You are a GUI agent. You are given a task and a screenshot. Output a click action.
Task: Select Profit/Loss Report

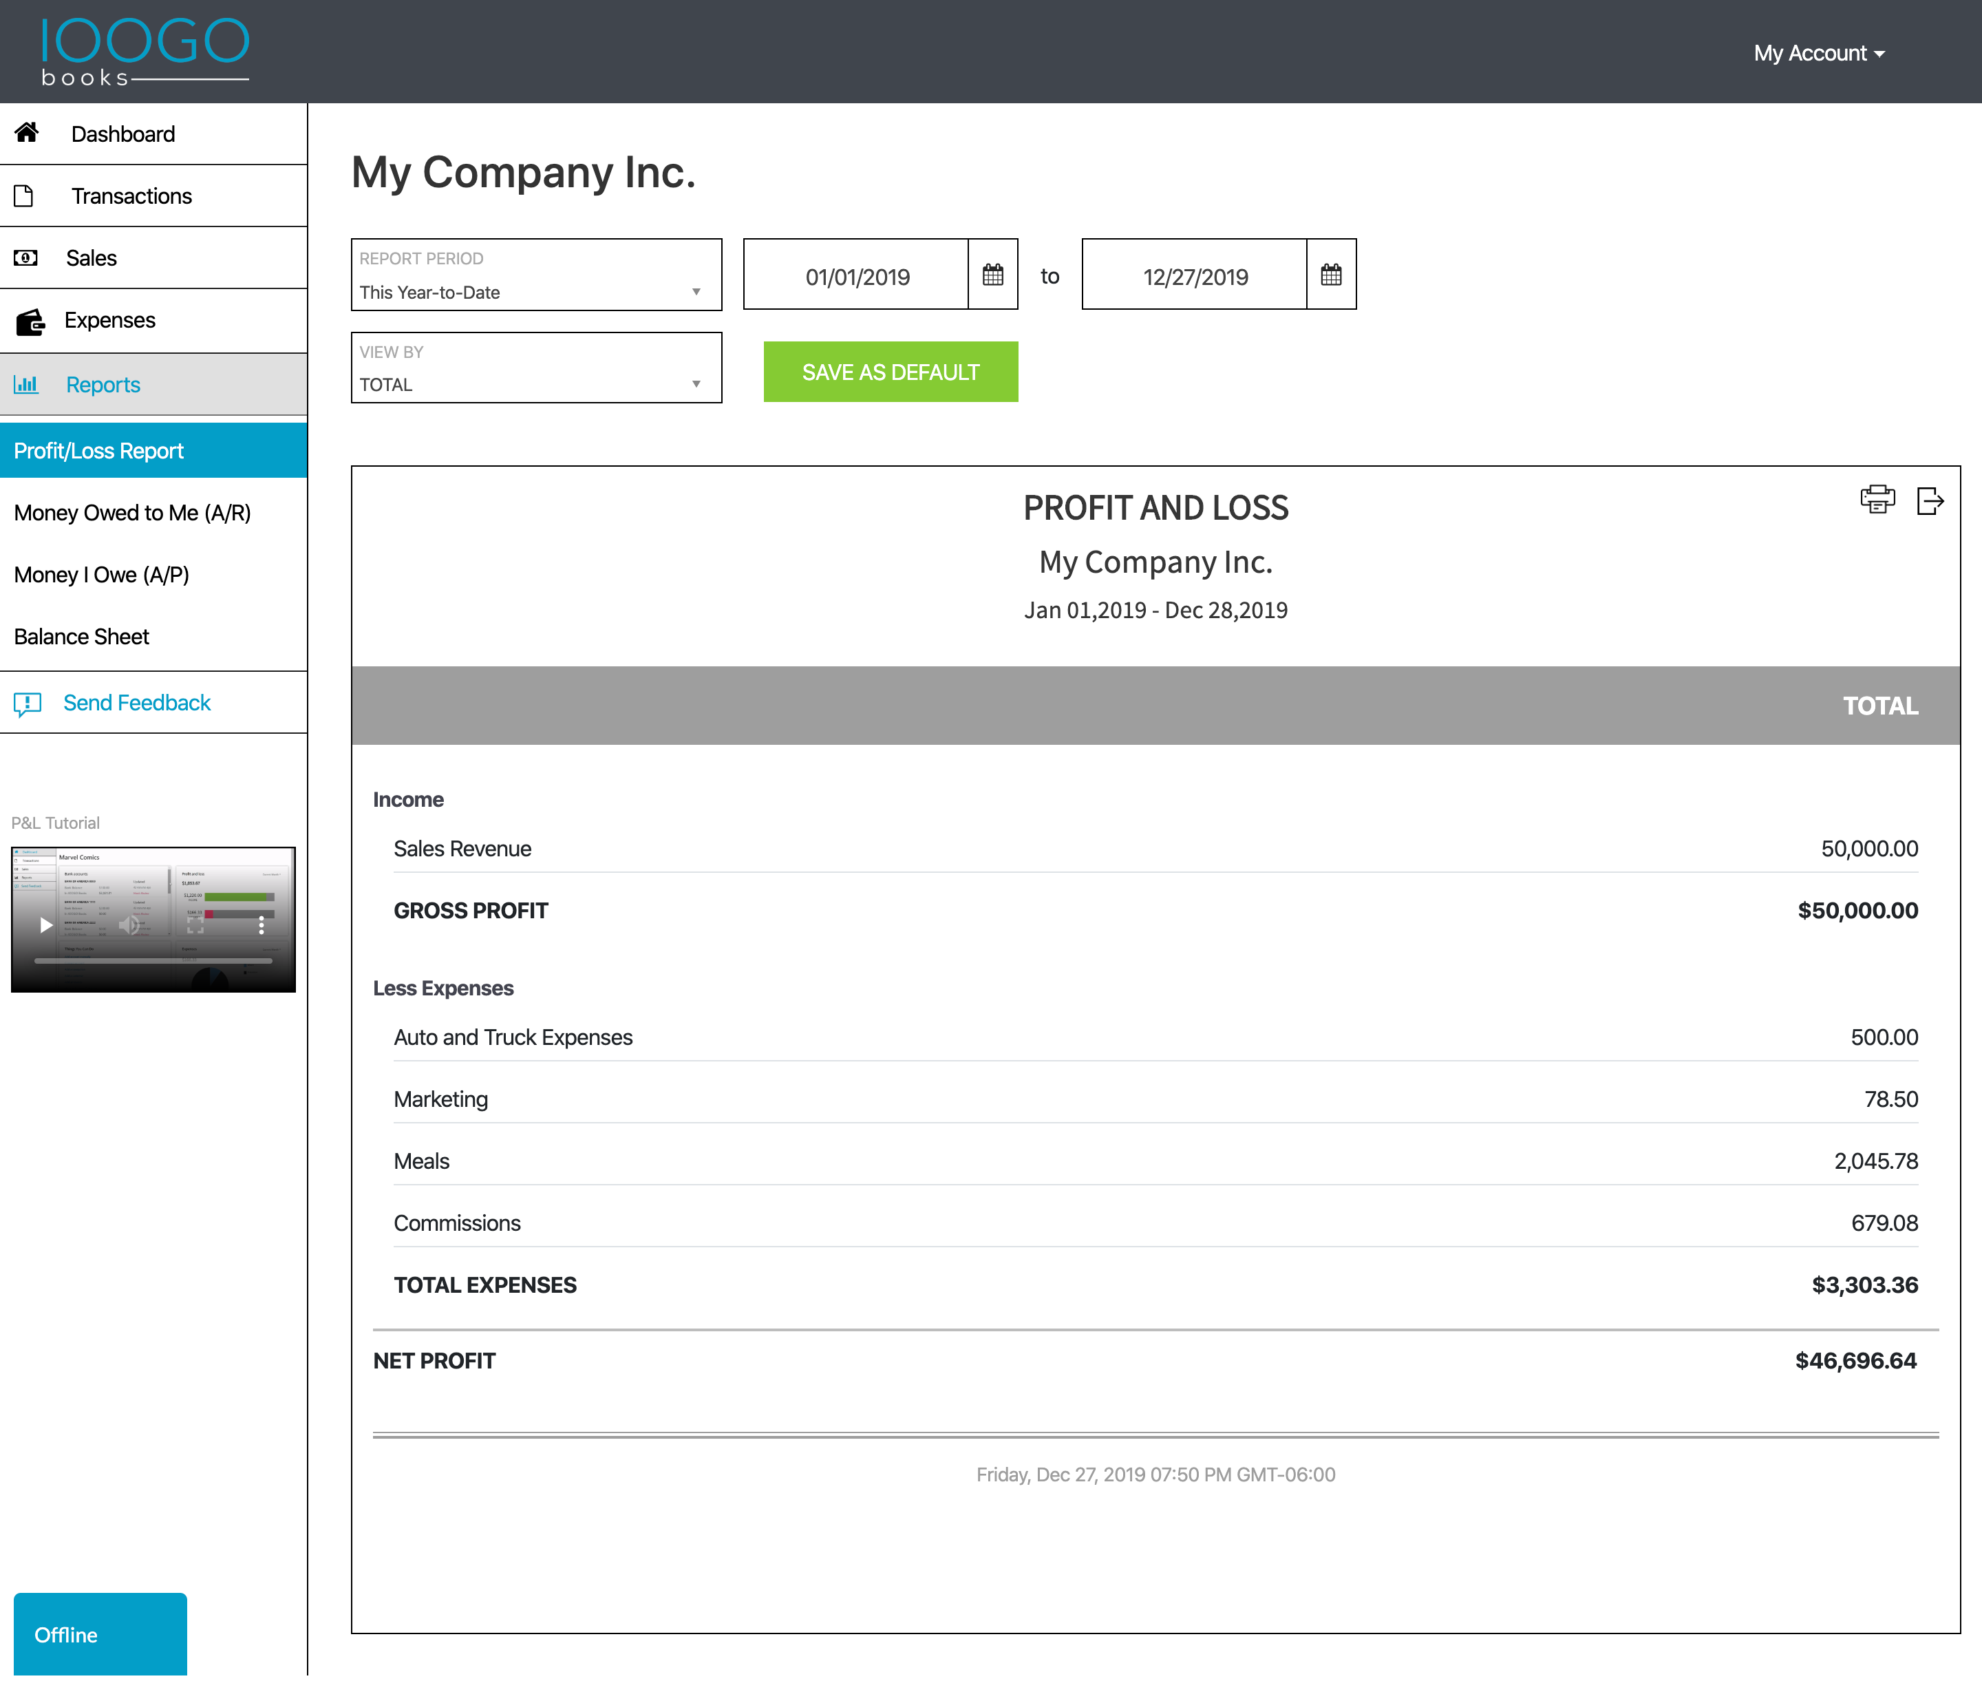[x=153, y=451]
